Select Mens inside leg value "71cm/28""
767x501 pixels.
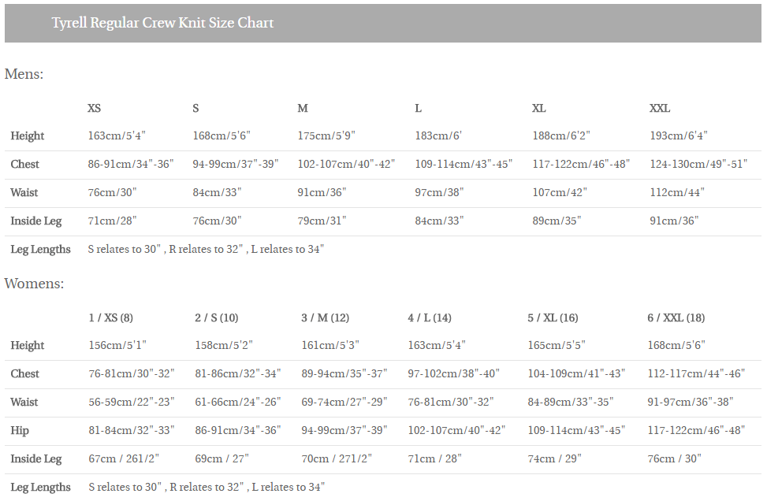[x=112, y=221]
